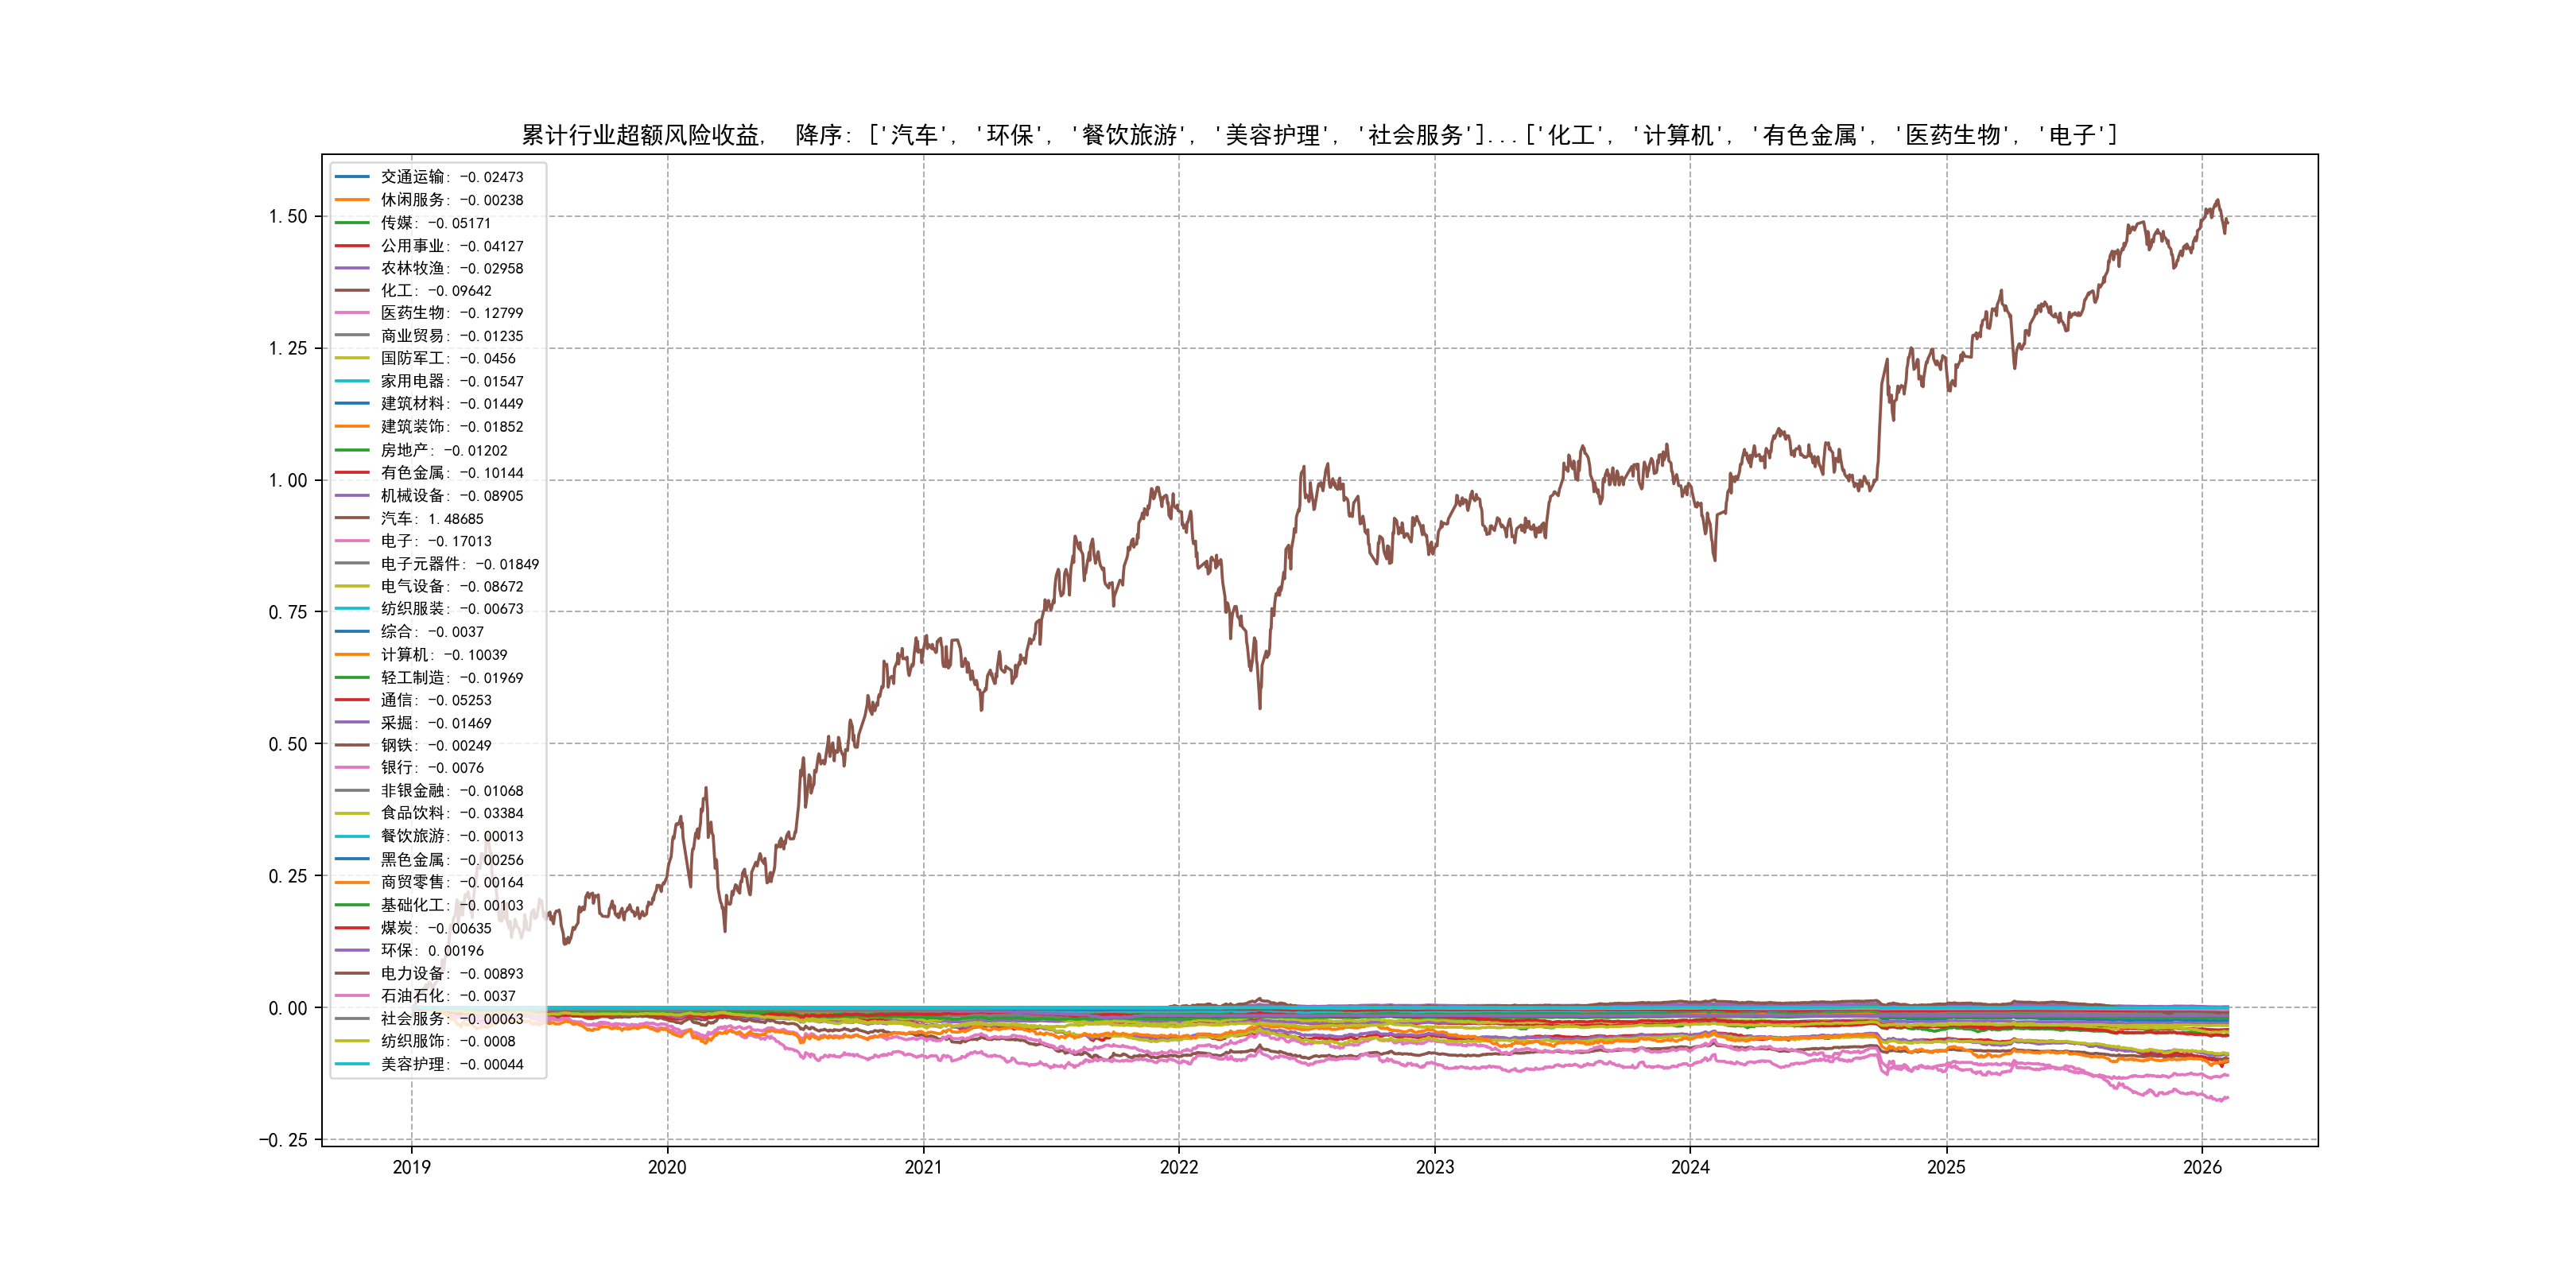Click the -0.25 y-axis tick label
The height and width of the screenshot is (1288, 2576).
[x=283, y=1140]
